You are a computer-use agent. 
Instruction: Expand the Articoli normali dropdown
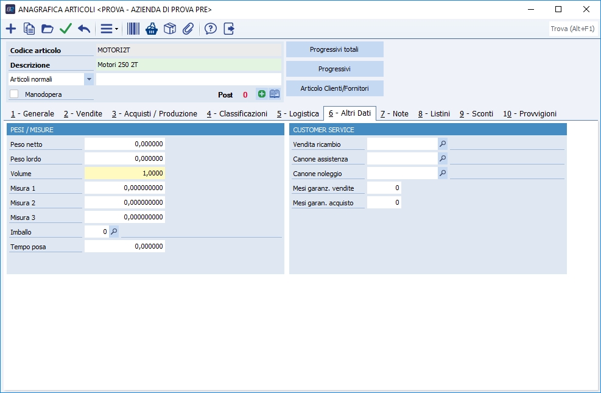click(x=89, y=79)
